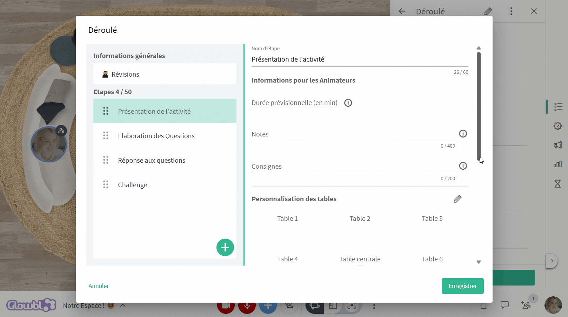Click the Consignes input field
The height and width of the screenshot is (317, 568).
353,167
